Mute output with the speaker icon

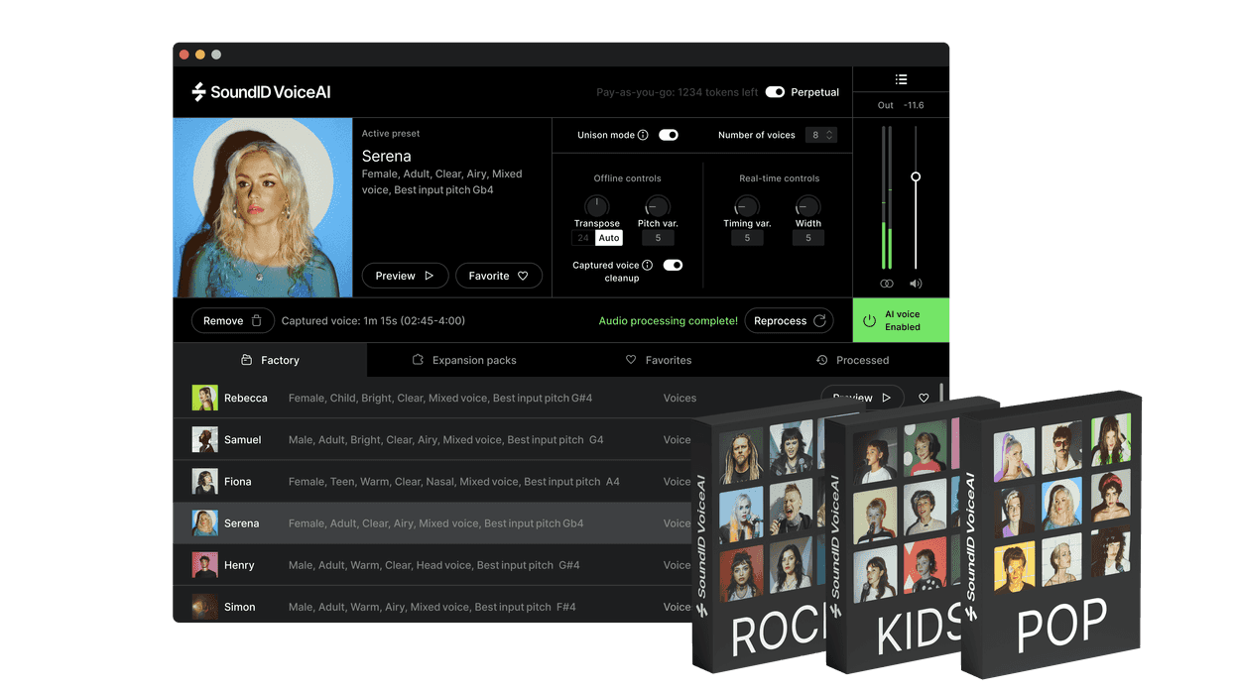click(x=916, y=284)
